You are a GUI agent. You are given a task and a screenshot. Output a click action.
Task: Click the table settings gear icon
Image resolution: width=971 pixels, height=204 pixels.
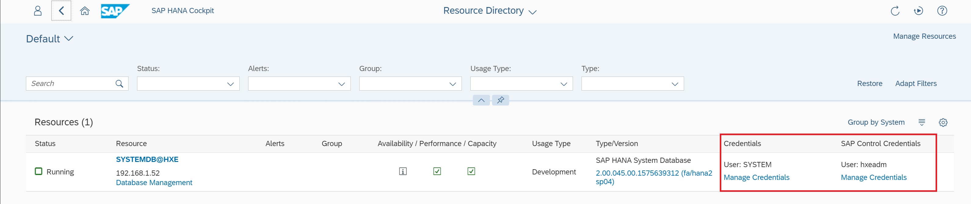pos(943,122)
